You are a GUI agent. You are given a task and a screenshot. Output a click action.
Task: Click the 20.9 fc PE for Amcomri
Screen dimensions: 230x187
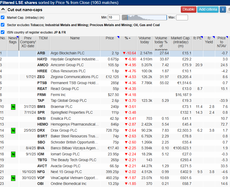click(x=199, y=65)
